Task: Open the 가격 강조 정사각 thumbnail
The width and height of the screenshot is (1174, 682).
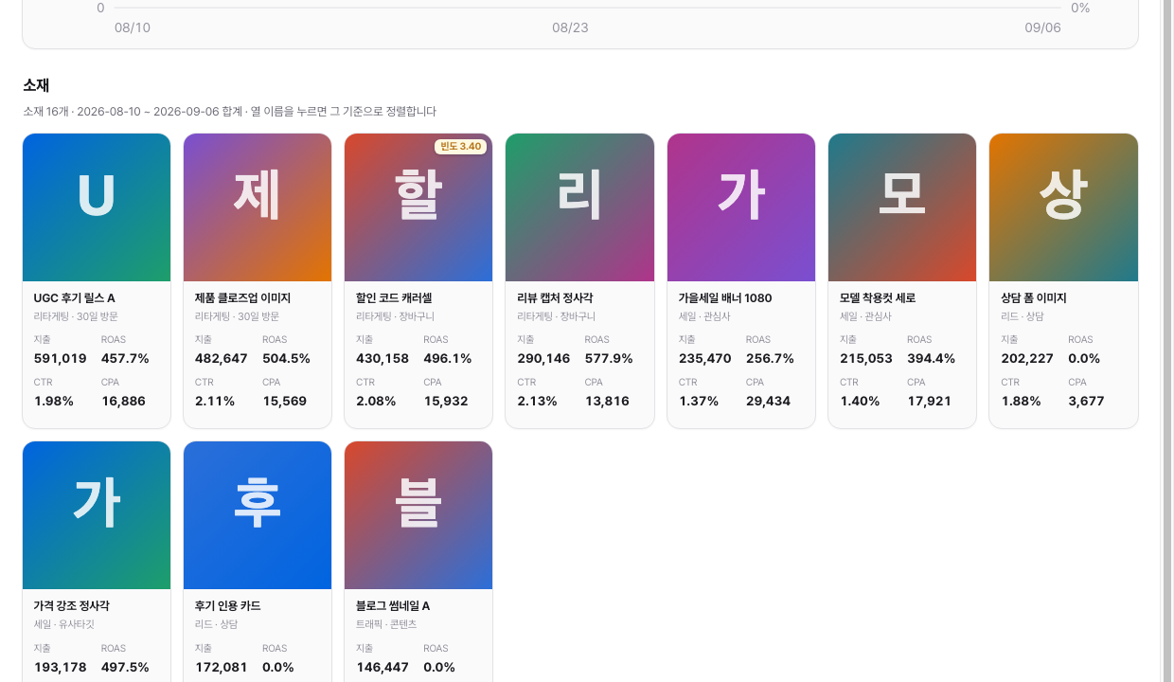Action: coord(97,515)
